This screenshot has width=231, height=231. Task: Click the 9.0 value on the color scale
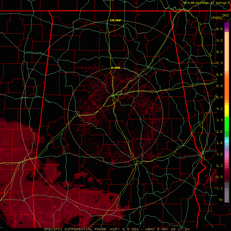click(219, 40)
